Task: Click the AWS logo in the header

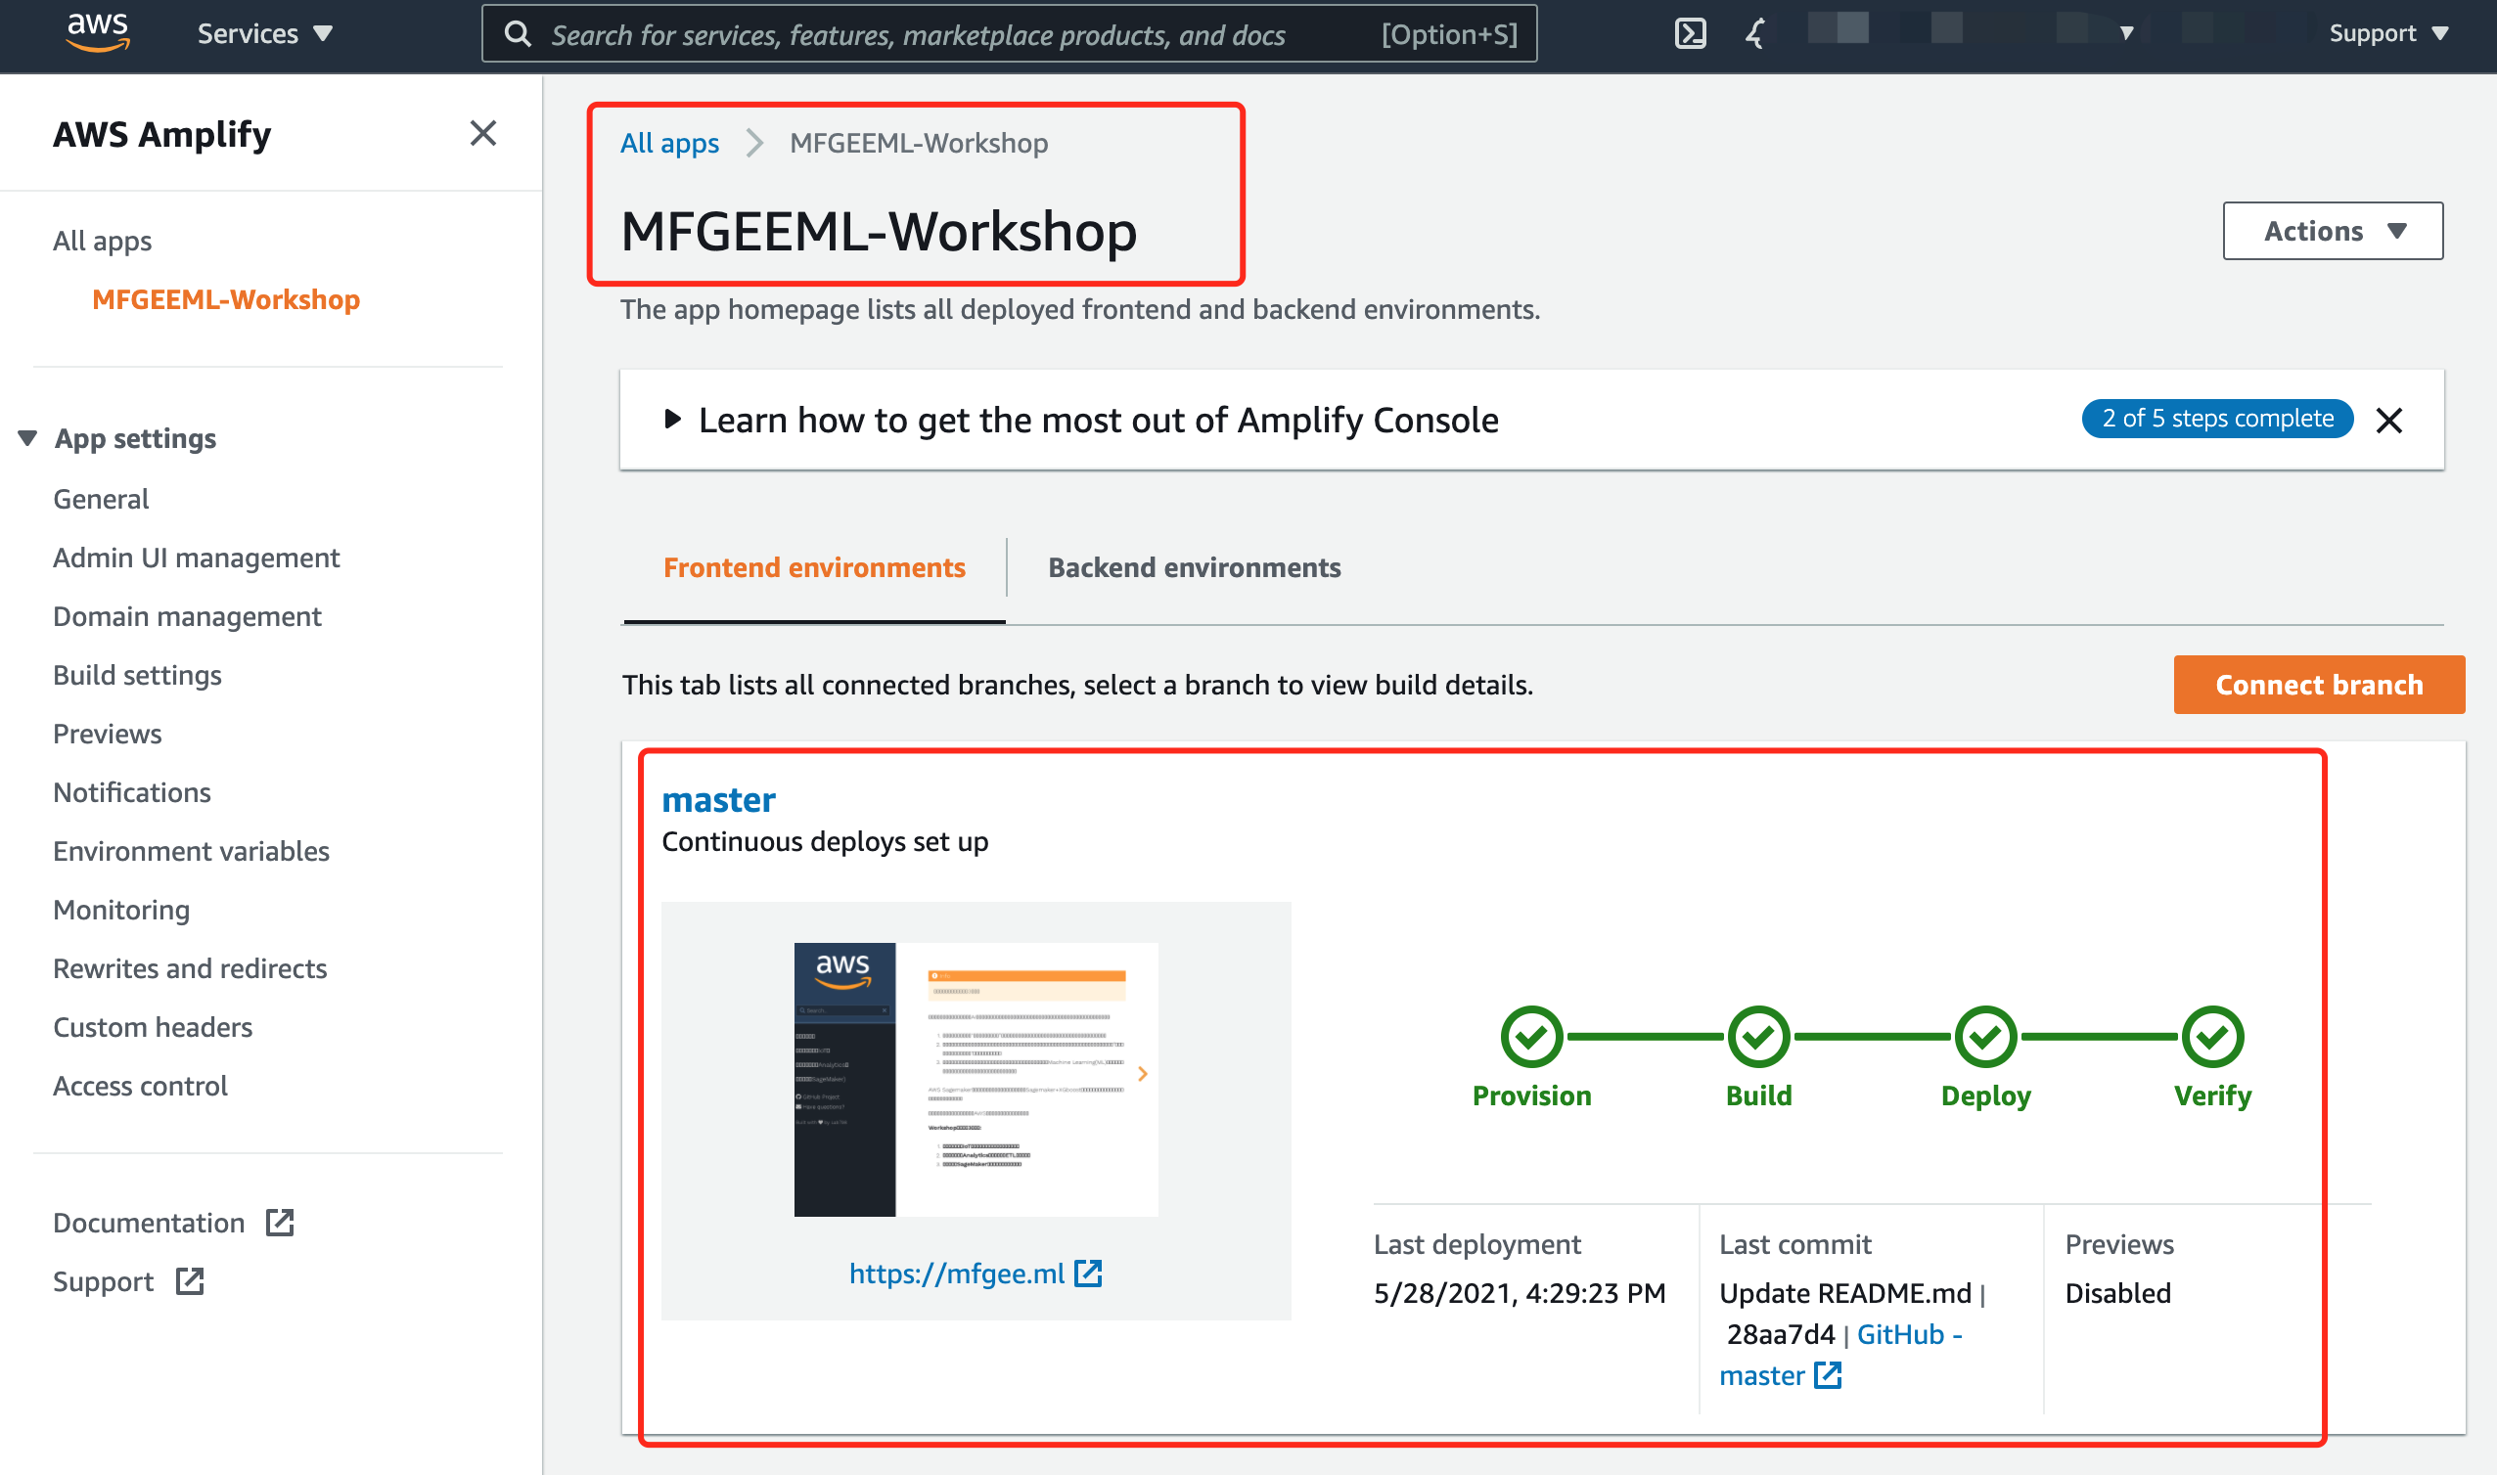Action: click(98, 32)
